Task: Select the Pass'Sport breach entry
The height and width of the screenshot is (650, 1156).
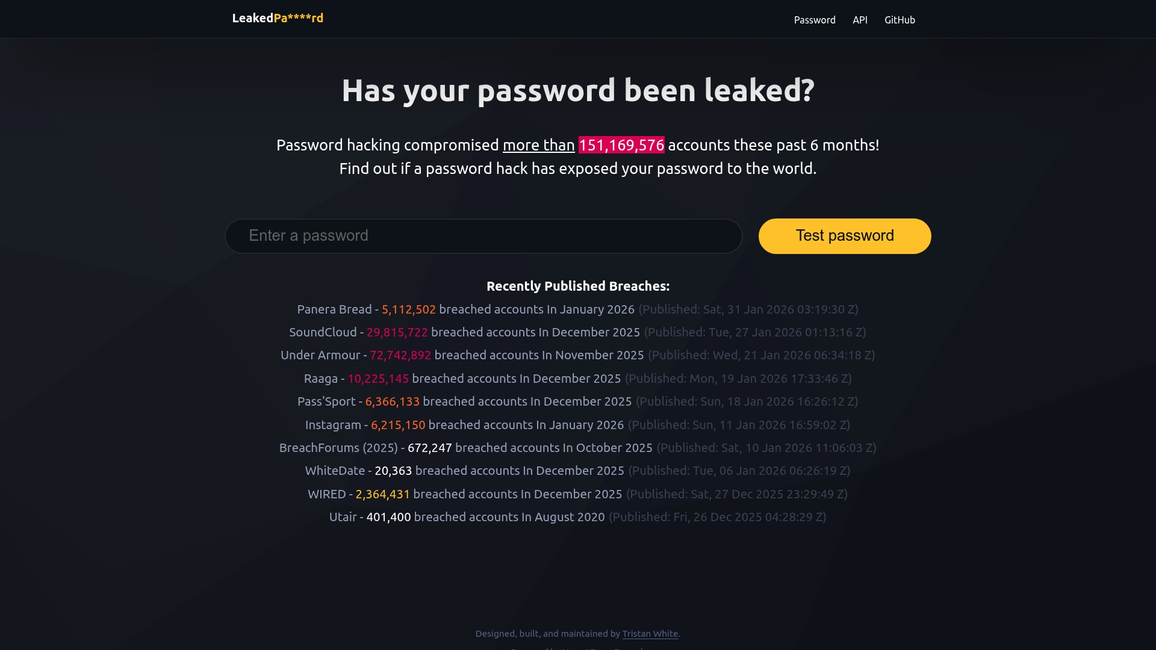Action: point(464,401)
